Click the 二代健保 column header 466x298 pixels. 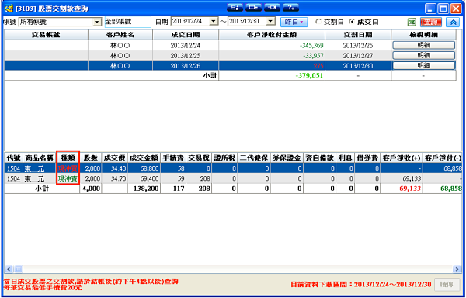(x=254, y=158)
